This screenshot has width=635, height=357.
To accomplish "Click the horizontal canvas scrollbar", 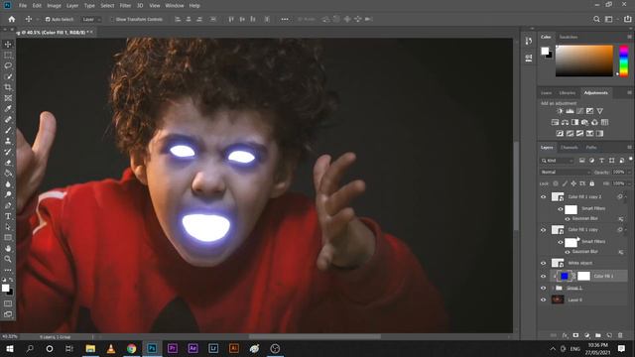I will [x=315, y=336].
